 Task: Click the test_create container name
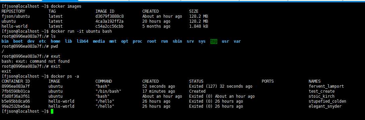(x=321, y=91)
